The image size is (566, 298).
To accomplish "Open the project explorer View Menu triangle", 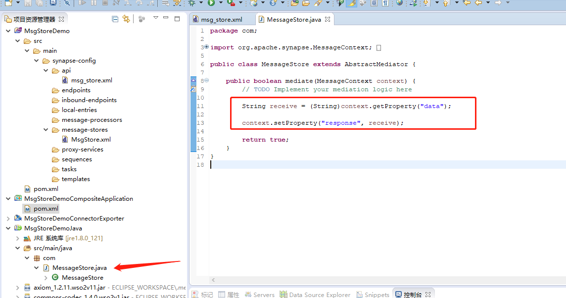I will pos(155,18).
